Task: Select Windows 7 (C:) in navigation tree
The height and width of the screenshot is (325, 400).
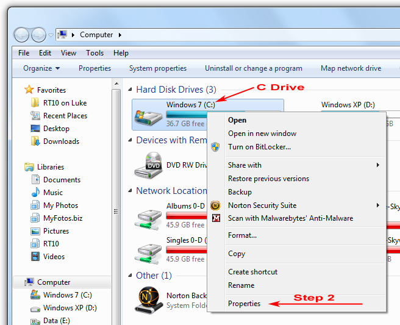Action: pyautogui.click(x=67, y=295)
